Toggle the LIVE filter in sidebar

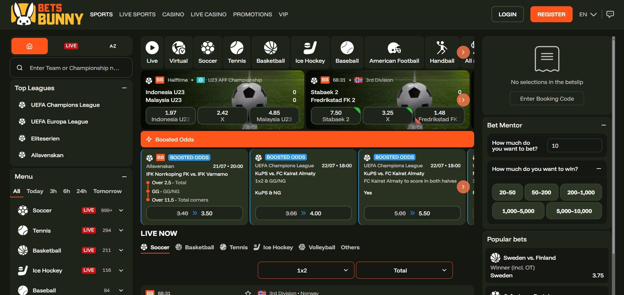pyautogui.click(x=71, y=46)
